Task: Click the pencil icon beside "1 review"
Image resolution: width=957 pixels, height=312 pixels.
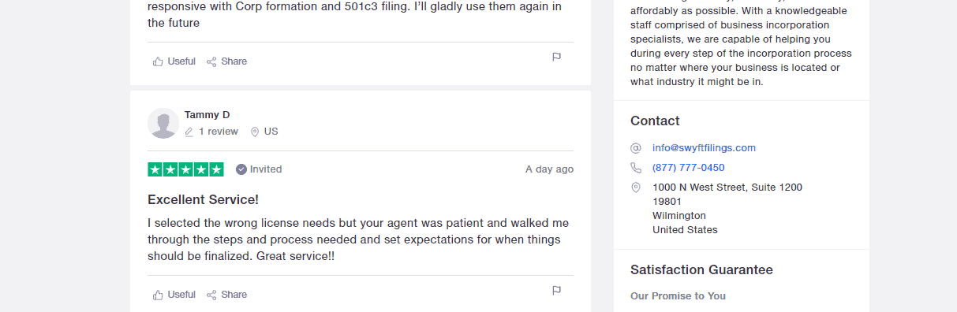Action: [x=189, y=132]
